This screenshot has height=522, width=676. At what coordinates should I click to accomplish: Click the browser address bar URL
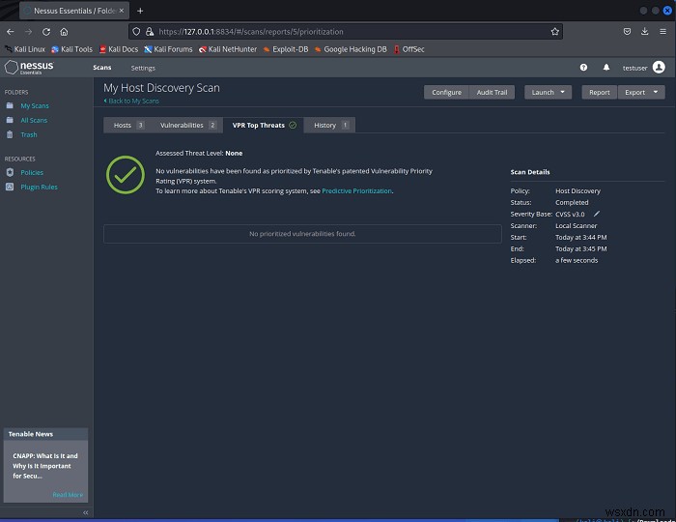(x=251, y=32)
